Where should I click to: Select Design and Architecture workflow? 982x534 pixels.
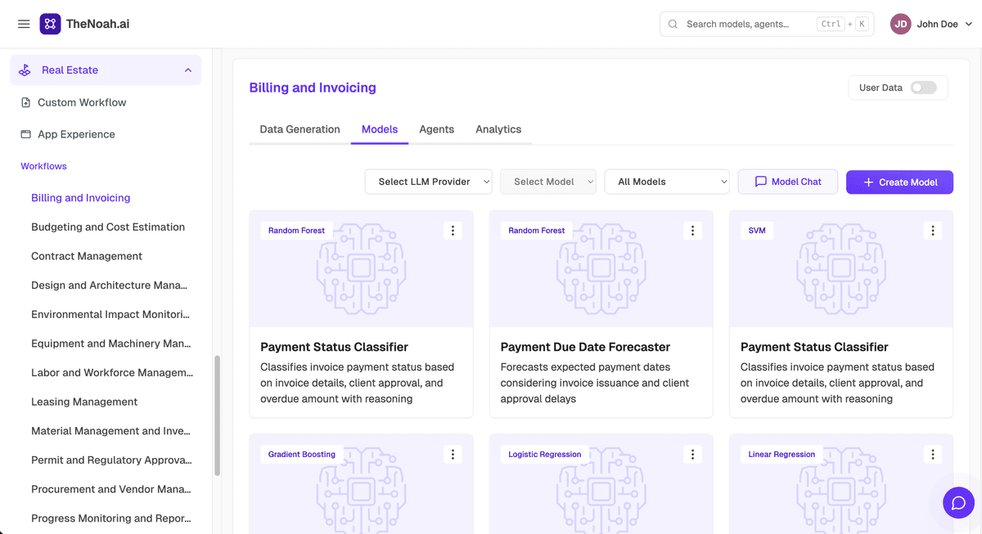click(109, 285)
